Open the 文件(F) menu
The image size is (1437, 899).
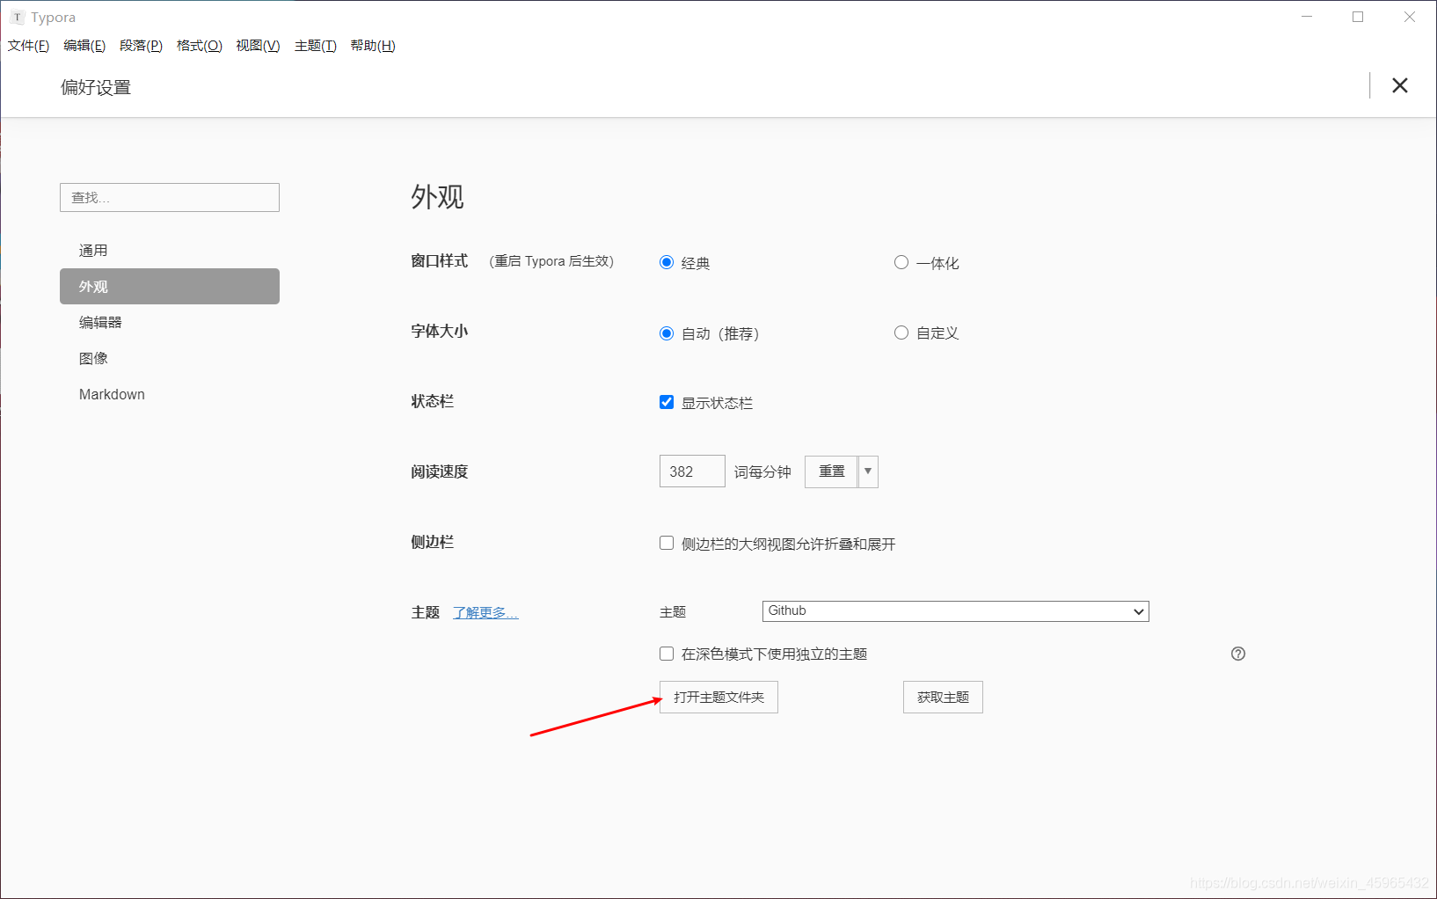28,46
